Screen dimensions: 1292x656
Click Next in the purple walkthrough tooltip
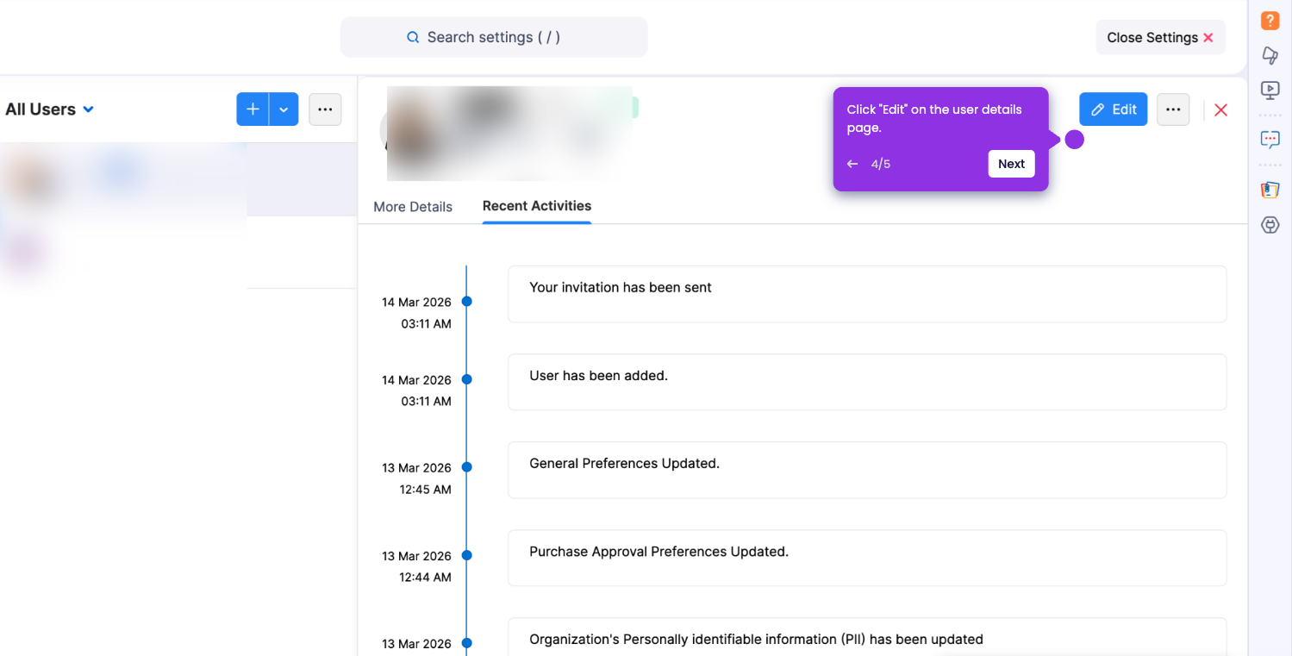(1011, 164)
